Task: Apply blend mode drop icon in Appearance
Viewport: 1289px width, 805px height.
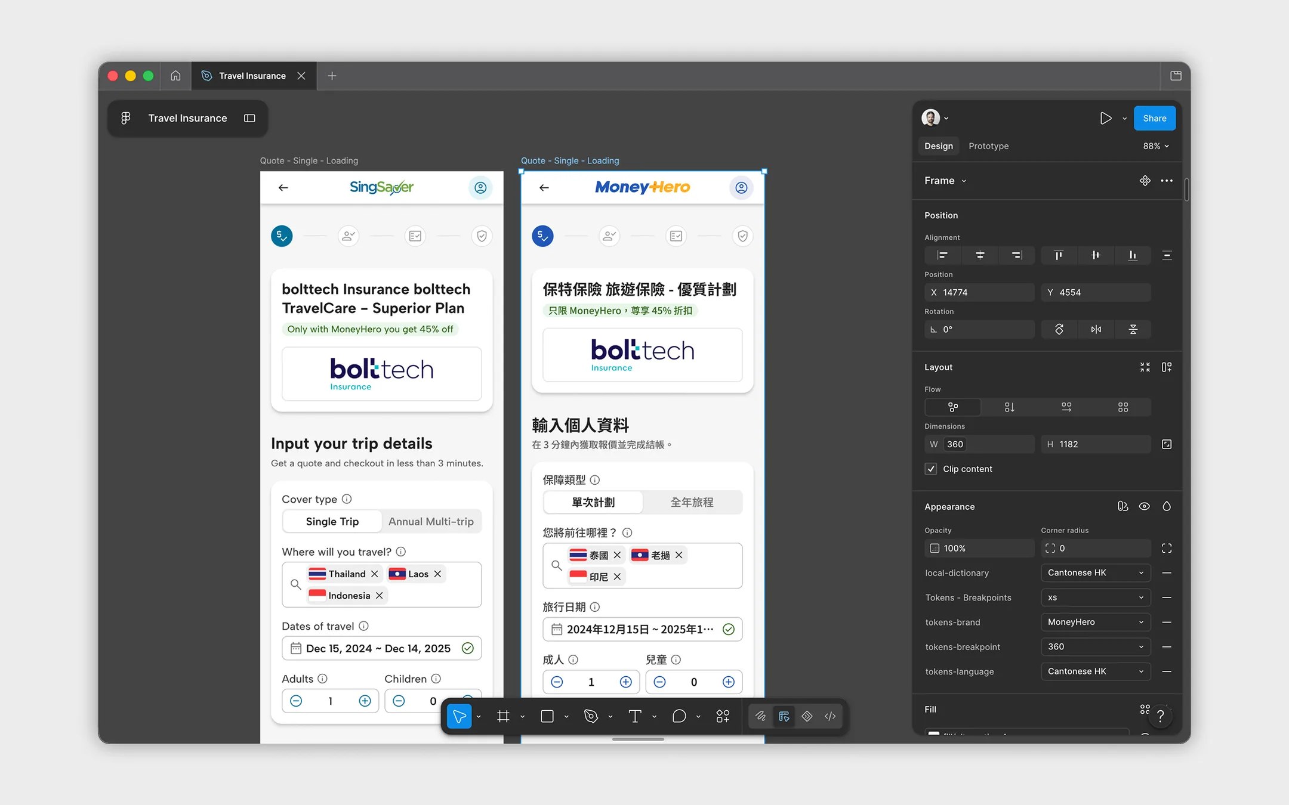Action: [1167, 506]
